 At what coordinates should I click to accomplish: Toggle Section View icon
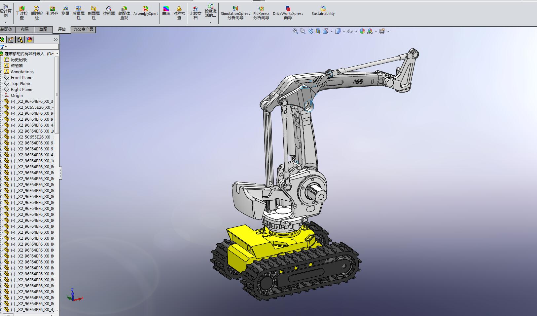(x=318, y=31)
